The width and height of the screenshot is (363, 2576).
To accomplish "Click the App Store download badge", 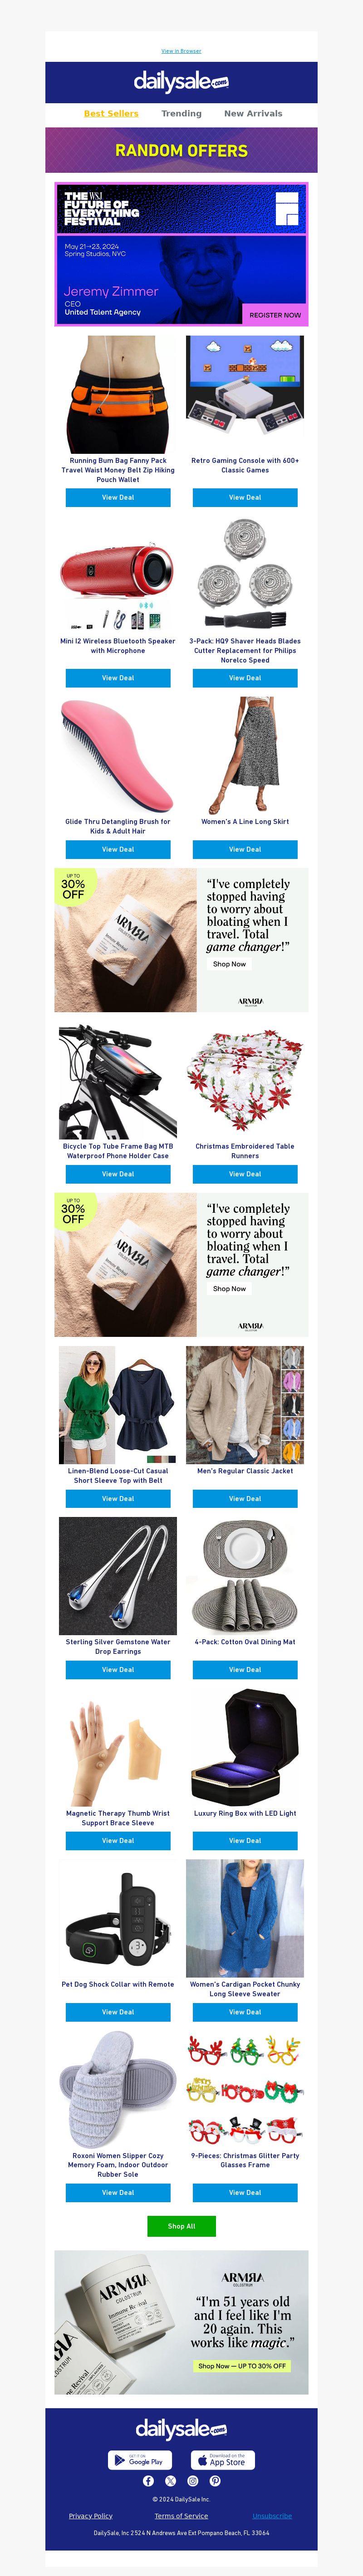I will click(223, 2460).
